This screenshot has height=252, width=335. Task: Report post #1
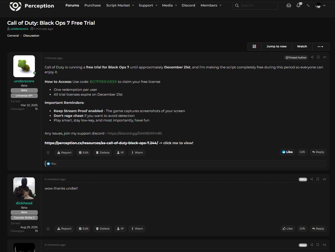coord(64,152)
